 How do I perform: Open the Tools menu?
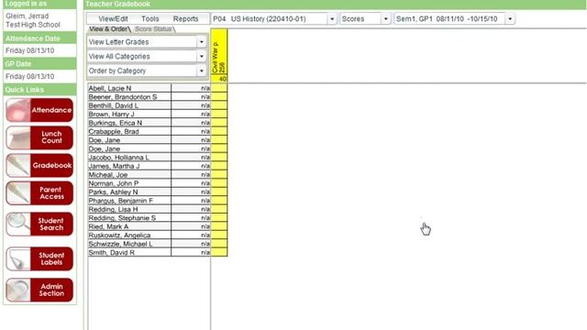point(150,18)
